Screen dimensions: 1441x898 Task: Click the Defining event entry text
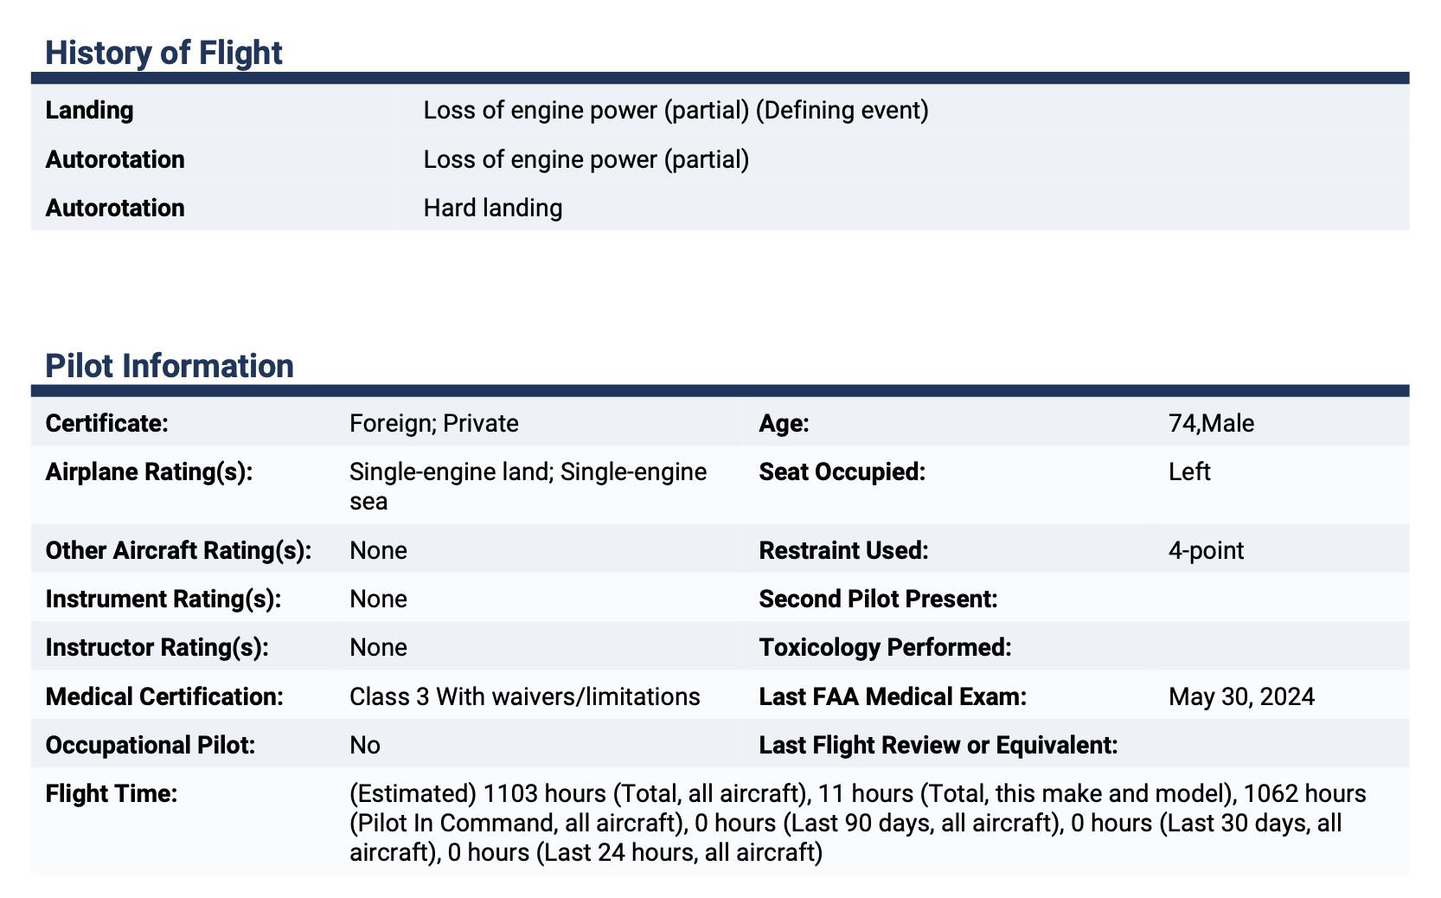[x=676, y=111]
